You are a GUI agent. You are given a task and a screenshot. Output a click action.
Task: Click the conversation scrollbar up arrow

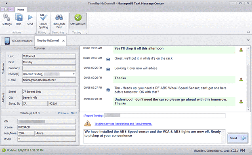pos(248,48)
